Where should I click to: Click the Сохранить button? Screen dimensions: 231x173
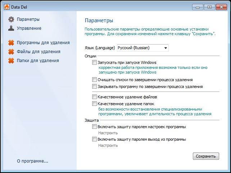[x=206, y=156]
